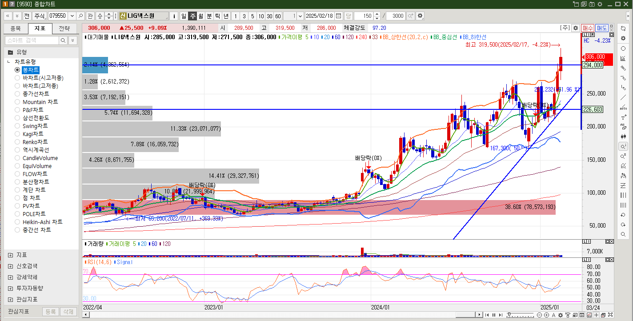Select the 봉차트 radio button
The width and height of the screenshot is (633, 321).
[x=17, y=70]
